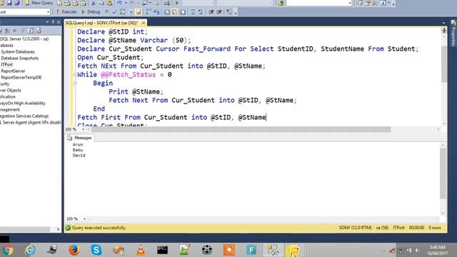Toggle Results to File icon
Viewport: 457px width, 257px height.
point(183,12)
